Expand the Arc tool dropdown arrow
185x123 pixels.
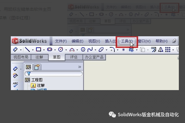click(77, 50)
